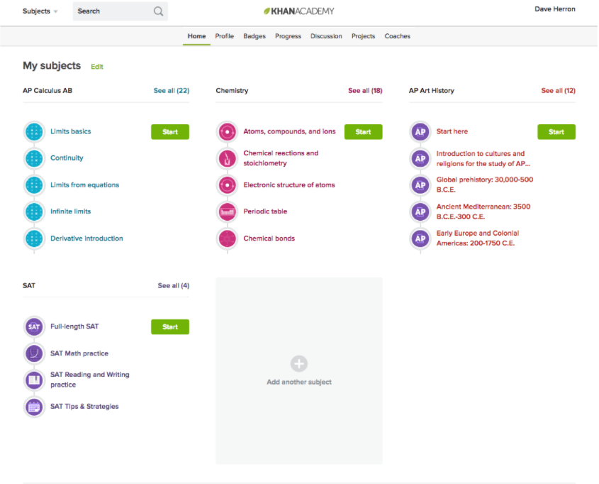This screenshot has height=484, width=599.
Task: Open the Chemical bonds link
Action: [x=269, y=238]
